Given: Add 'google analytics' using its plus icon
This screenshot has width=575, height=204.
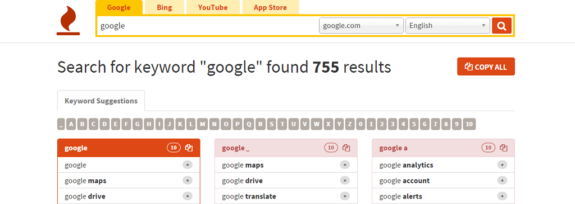Looking at the screenshot, I should pyautogui.click(x=502, y=164).
